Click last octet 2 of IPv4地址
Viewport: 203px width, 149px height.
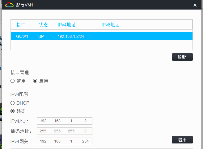point(85,121)
